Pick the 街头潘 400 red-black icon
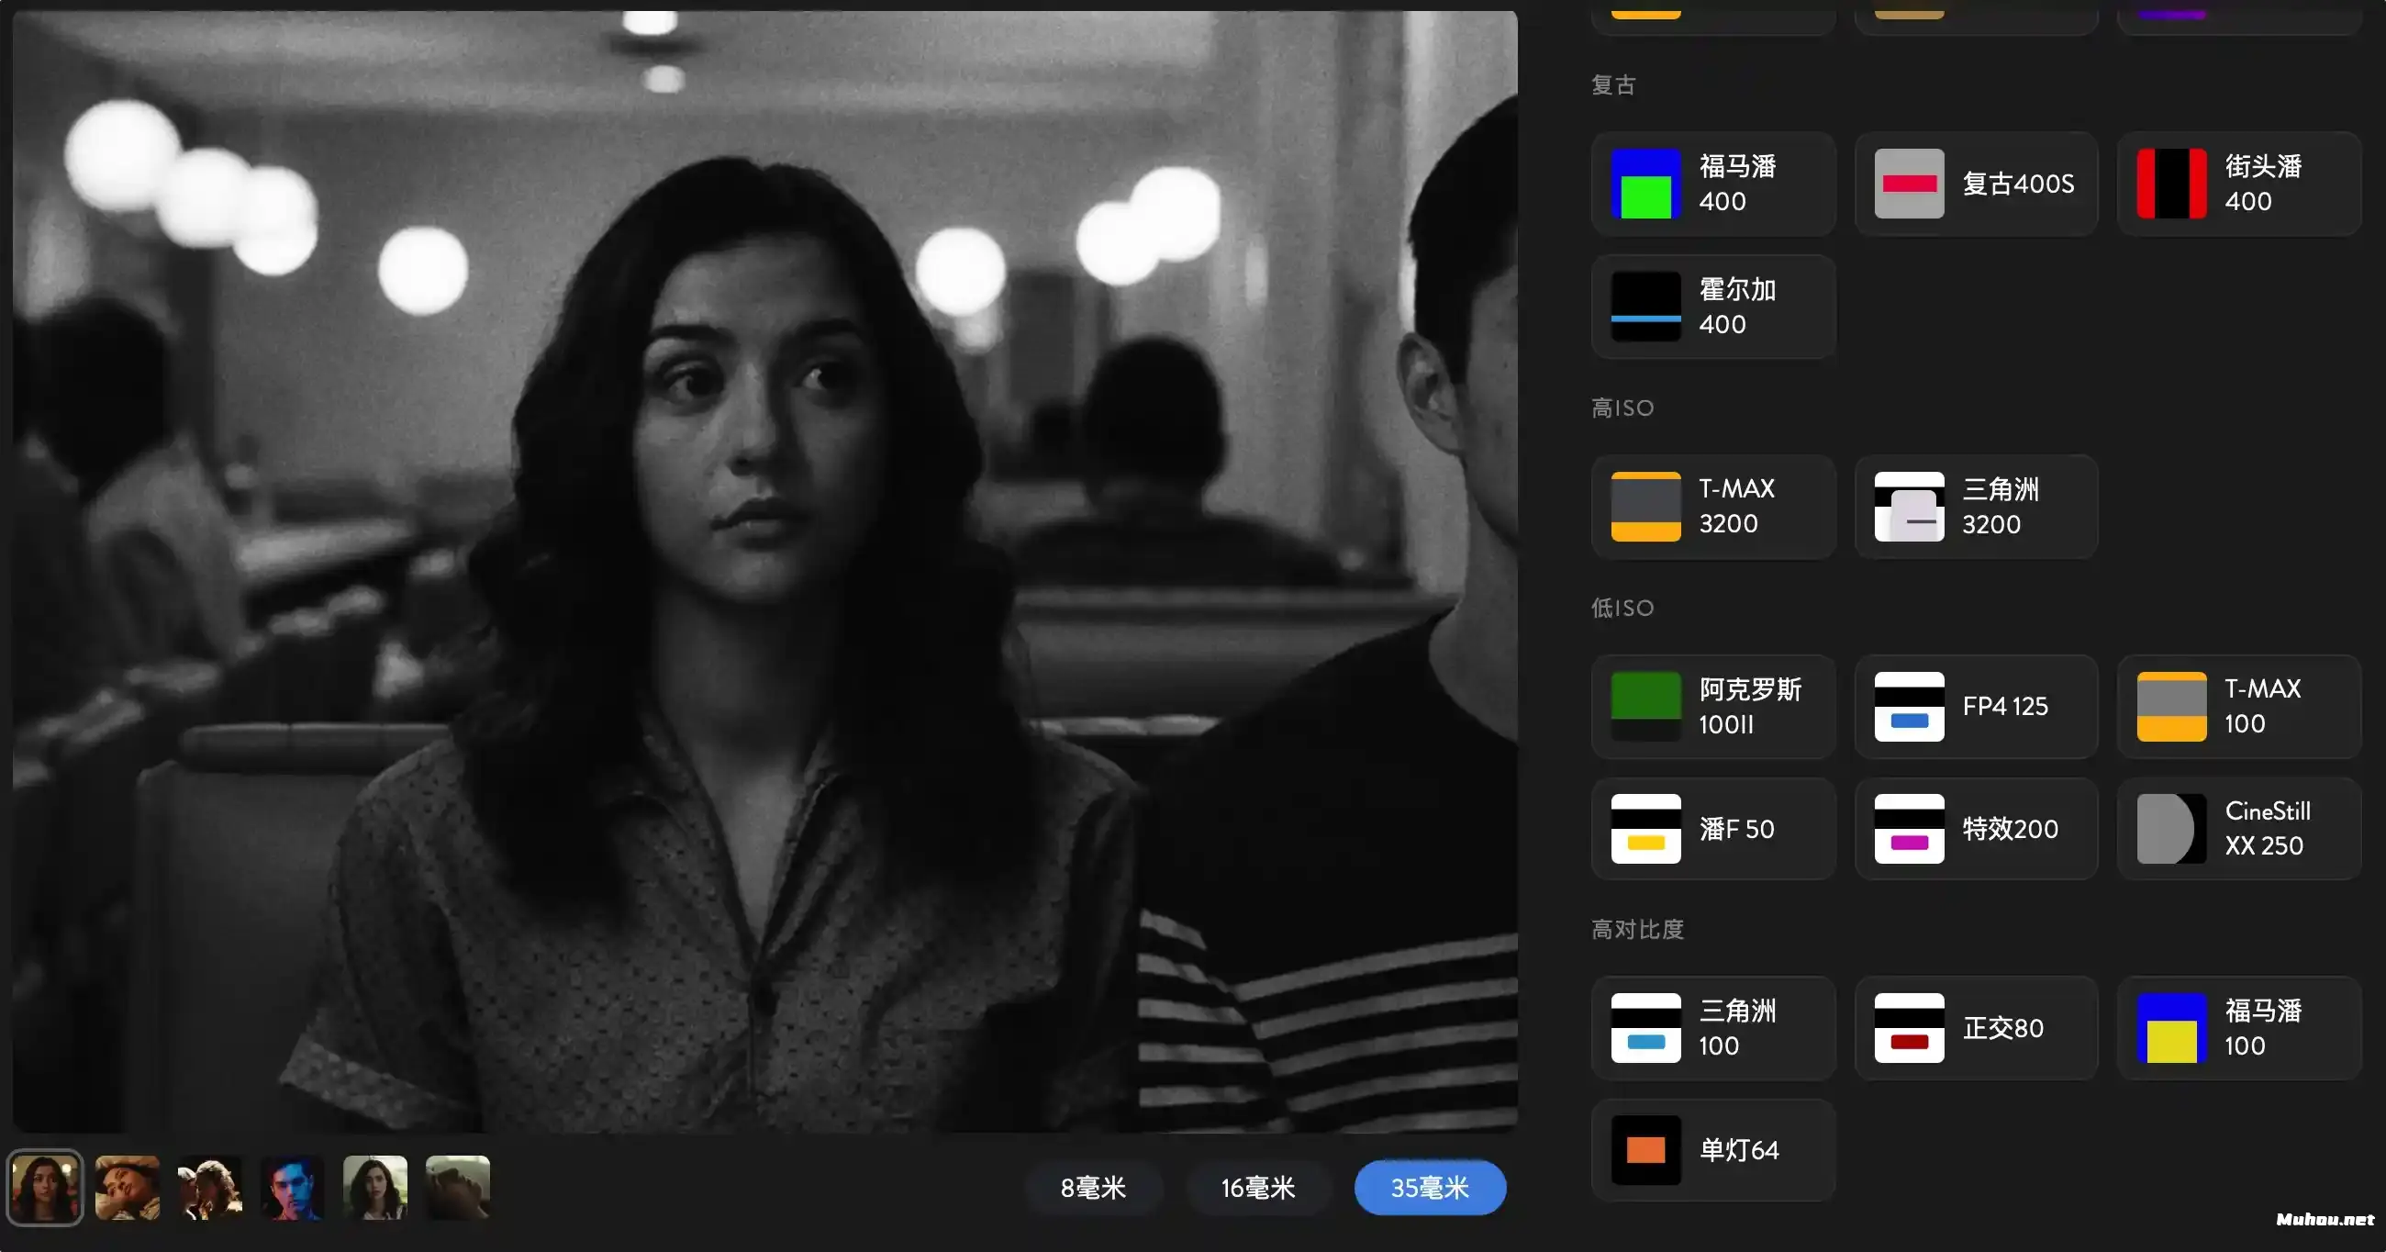2386x1252 pixels. [x=2171, y=184]
